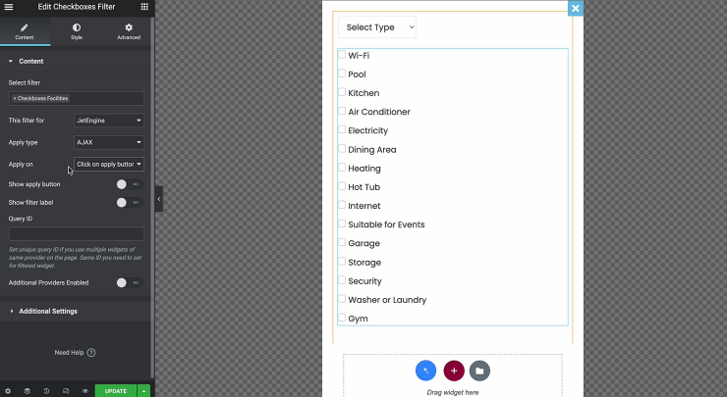Check the Dining Area checkbox

click(x=342, y=149)
